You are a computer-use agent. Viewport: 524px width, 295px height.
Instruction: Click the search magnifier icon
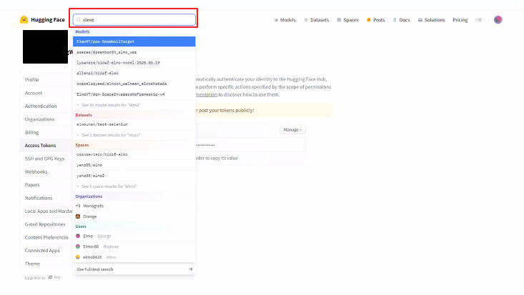(x=79, y=20)
